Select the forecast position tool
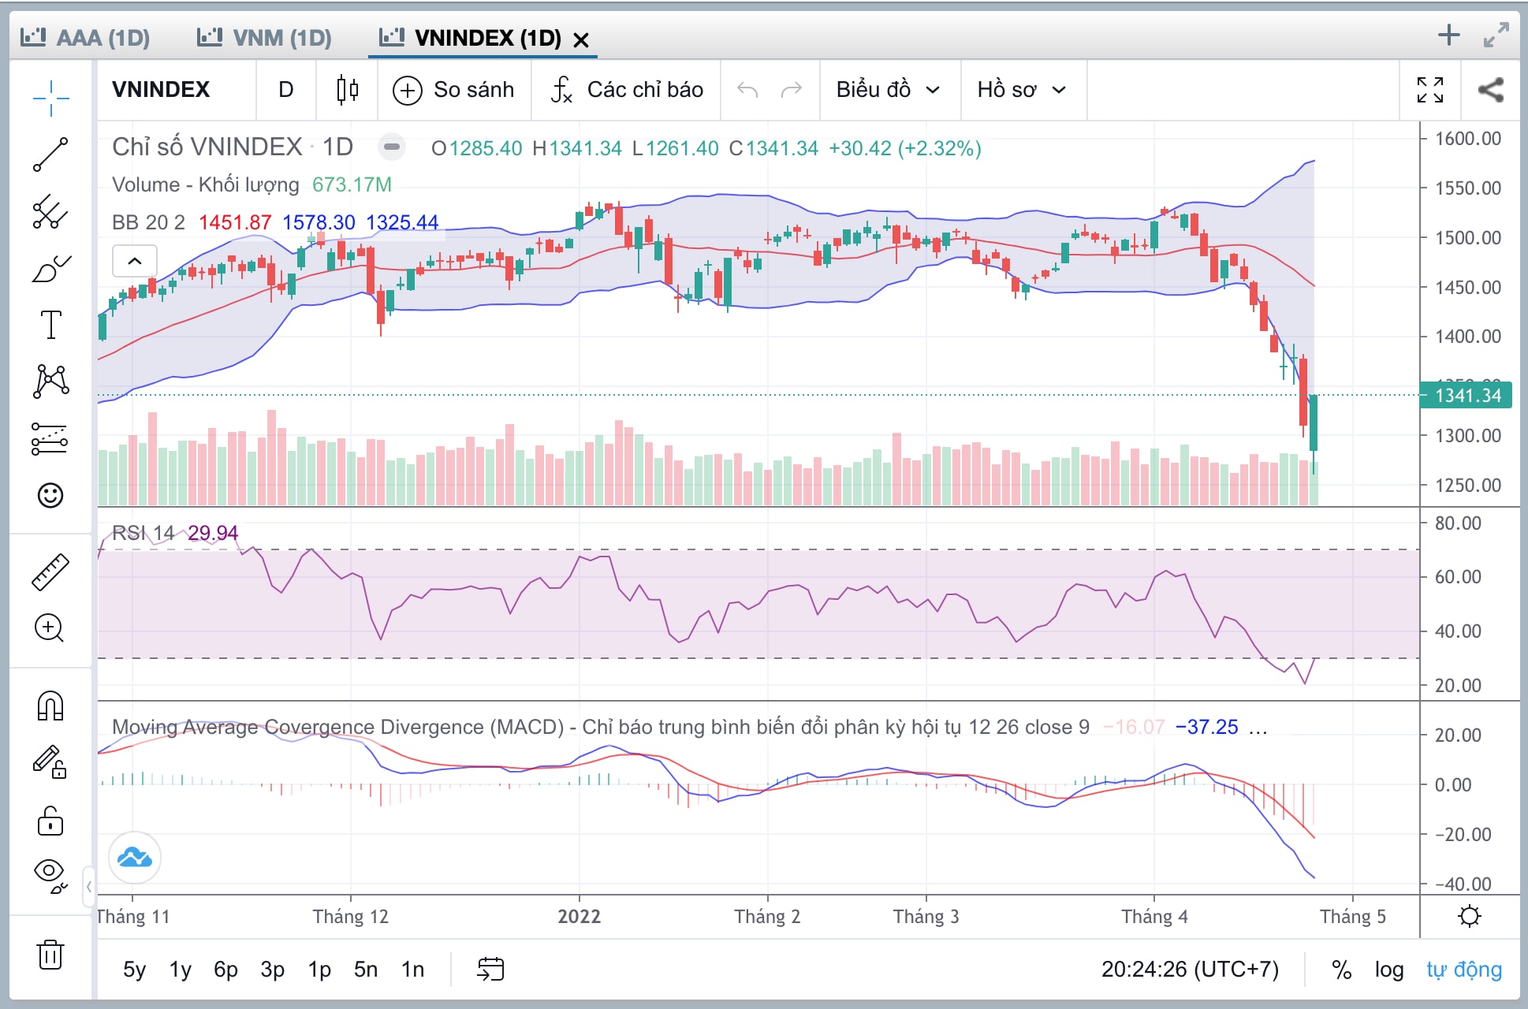This screenshot has width=1528, height=1009. 50,438
